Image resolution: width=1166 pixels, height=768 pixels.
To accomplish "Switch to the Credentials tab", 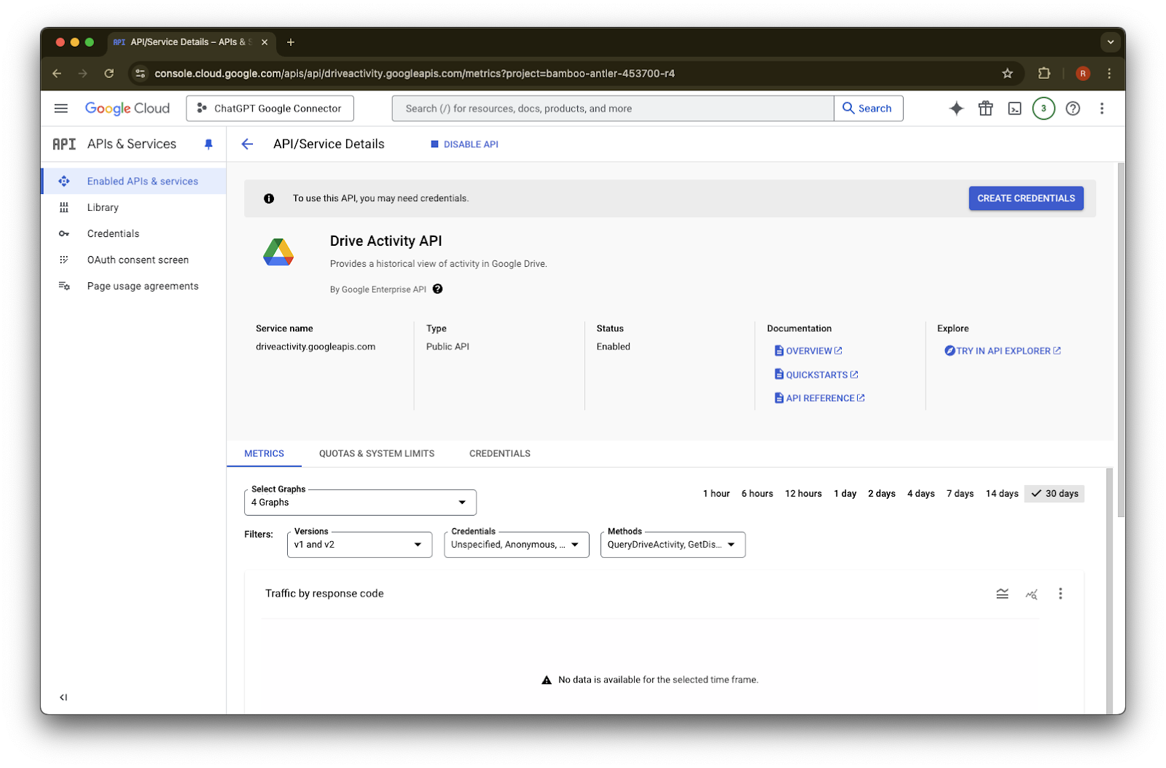I will pyautogui.click(x=500, y=454).
